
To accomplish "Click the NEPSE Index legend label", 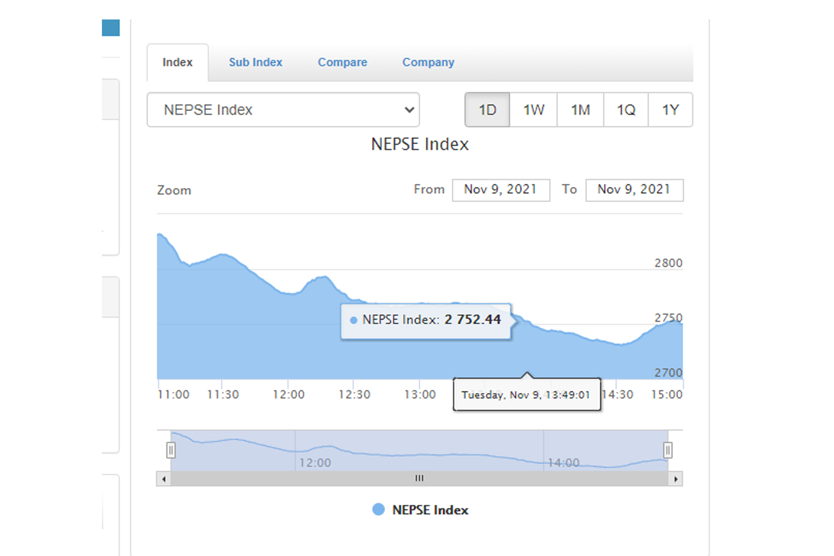I will click(x=430, y=510).
